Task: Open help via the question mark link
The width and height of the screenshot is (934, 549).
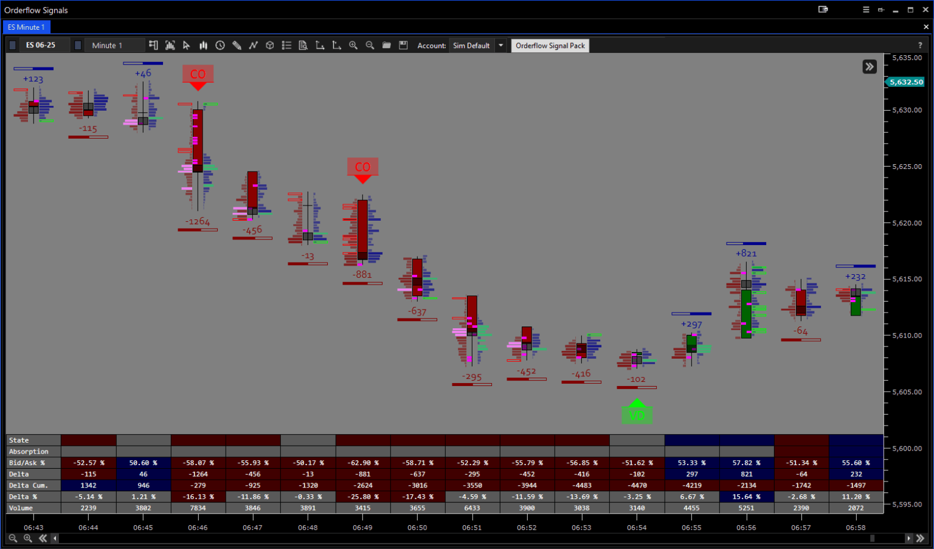Action: tap(920, 45)
